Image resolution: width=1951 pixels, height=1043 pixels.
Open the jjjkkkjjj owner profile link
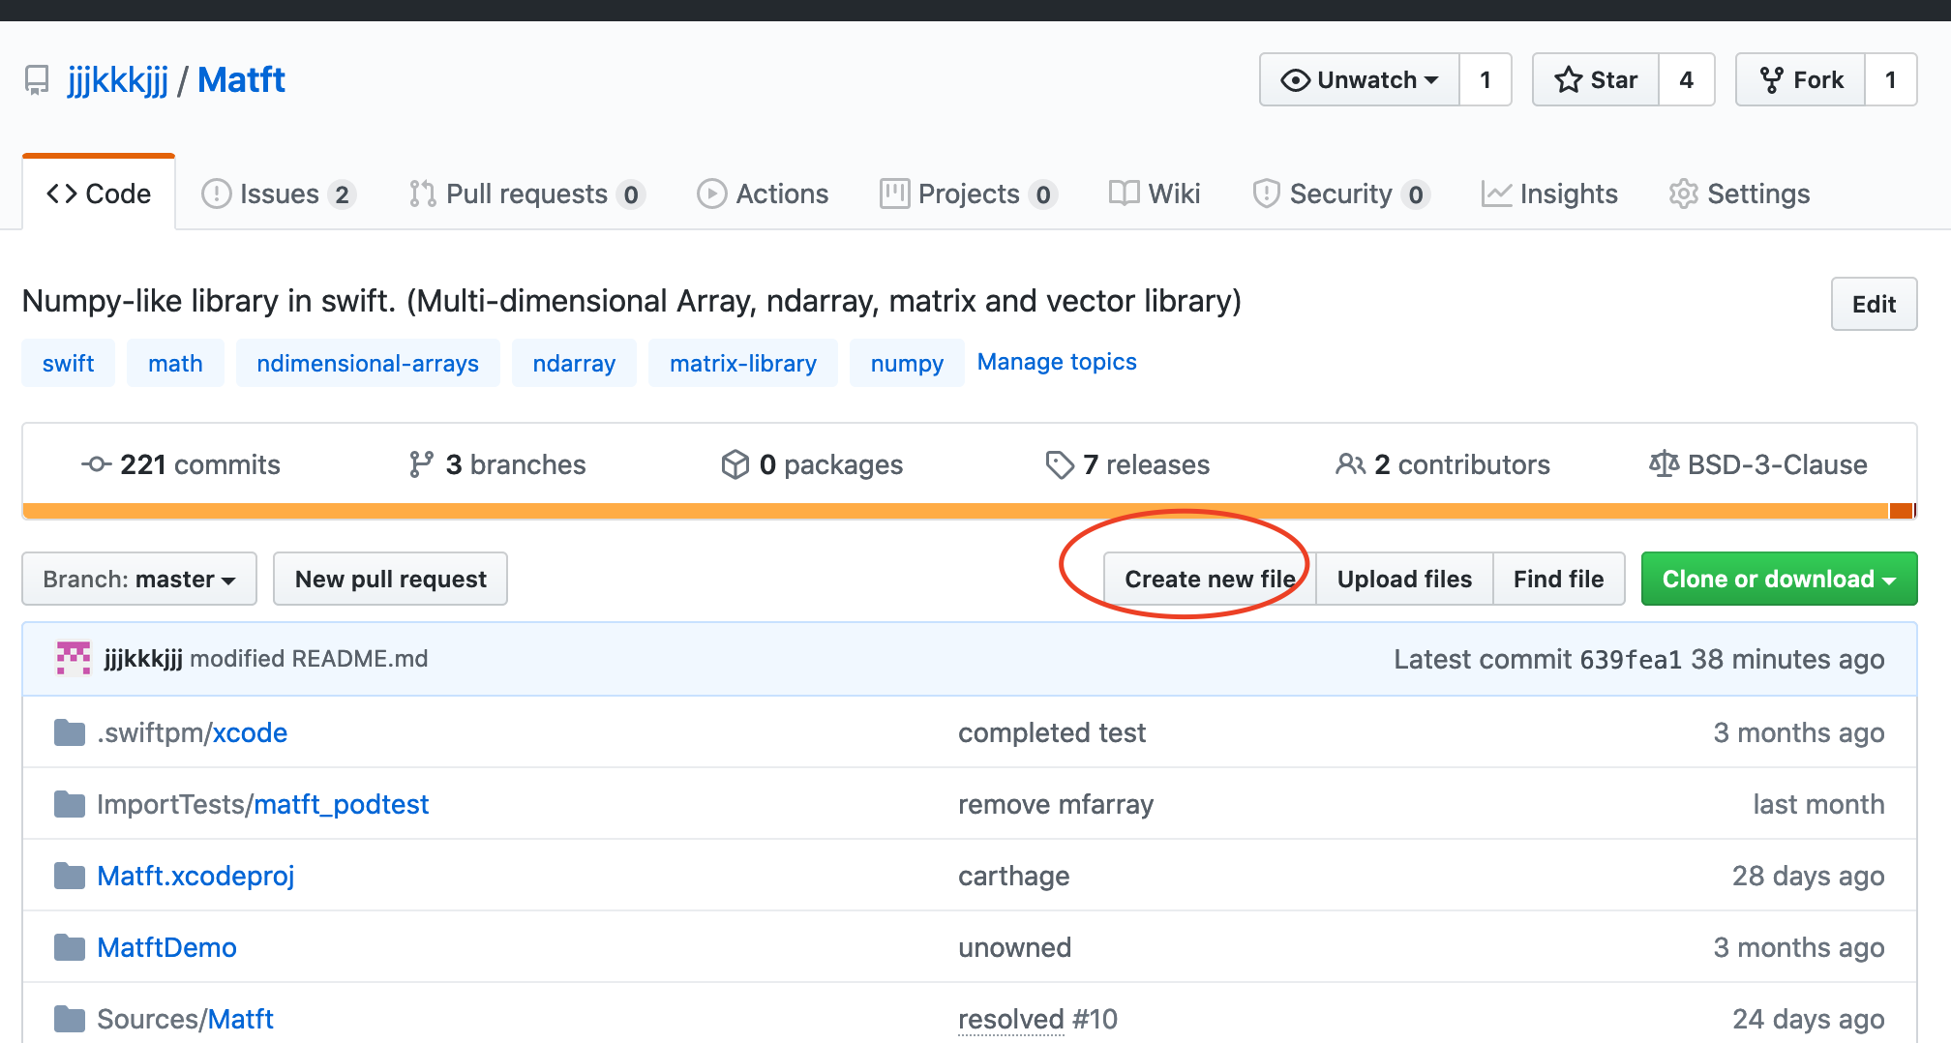click(118, 79)
